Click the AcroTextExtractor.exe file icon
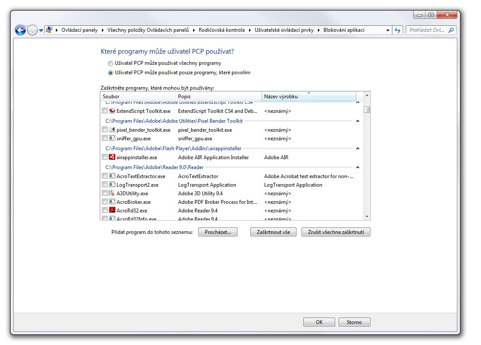481x345 pixels. [x=112, y=176]
